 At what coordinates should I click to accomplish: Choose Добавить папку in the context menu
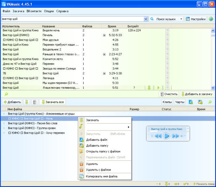tap(105, 146)
